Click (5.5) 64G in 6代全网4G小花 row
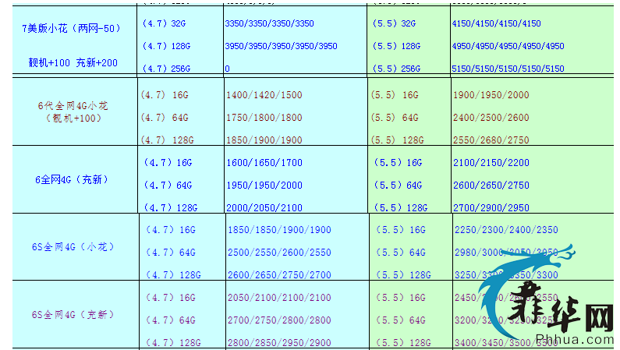Viewport: 620px width, 350px height. tap(395, 118)
